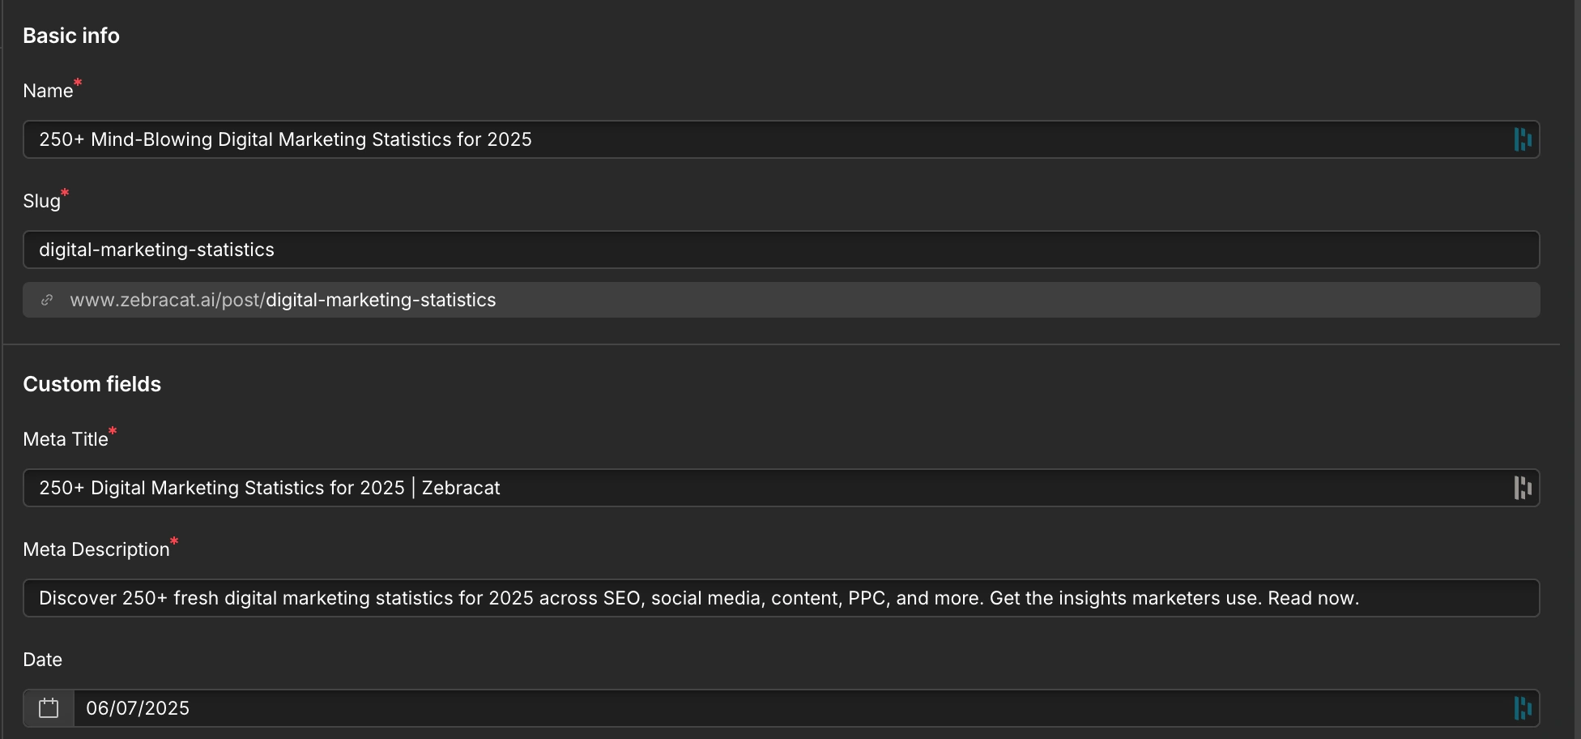Place cursor in Meta Title input

pyautogui.click(x=781, y=488)
